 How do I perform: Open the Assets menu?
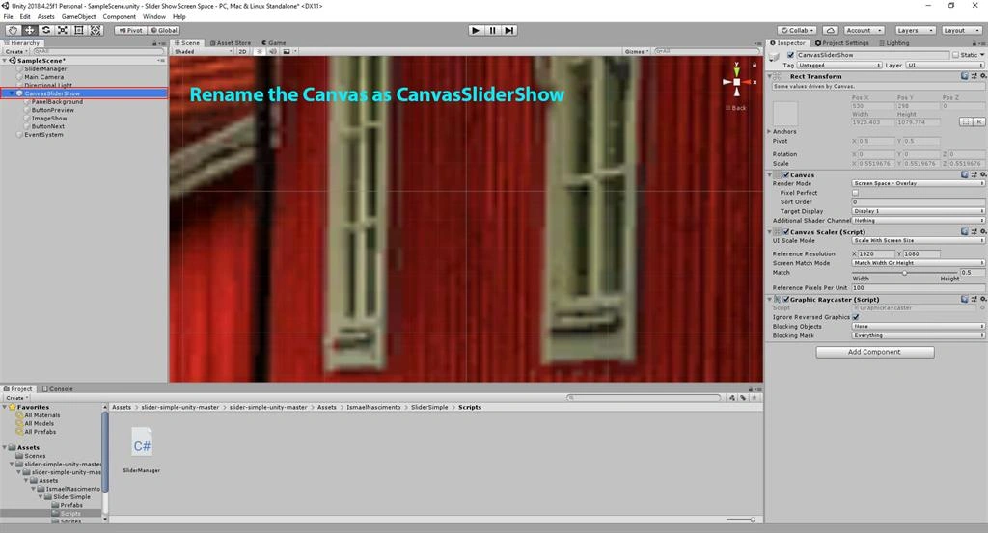click(x=45, y=17)
